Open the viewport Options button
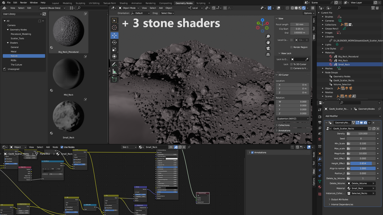 [309, 13]
